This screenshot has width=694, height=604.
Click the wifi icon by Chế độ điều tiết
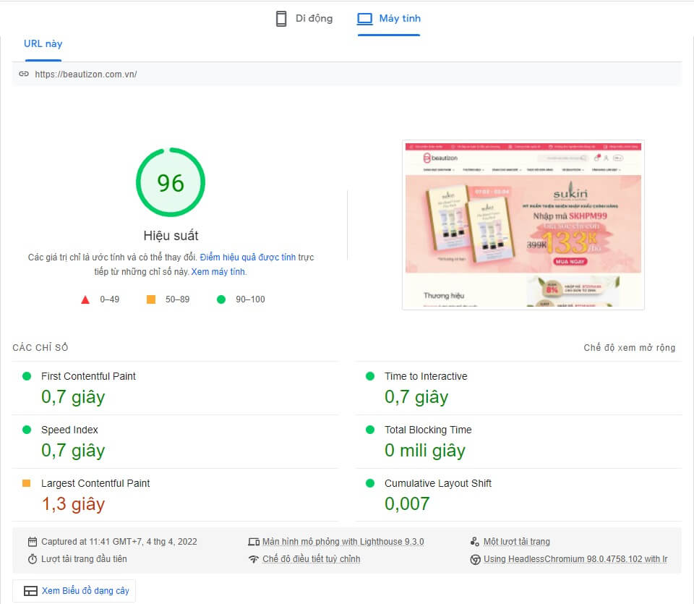pos(253,559)
